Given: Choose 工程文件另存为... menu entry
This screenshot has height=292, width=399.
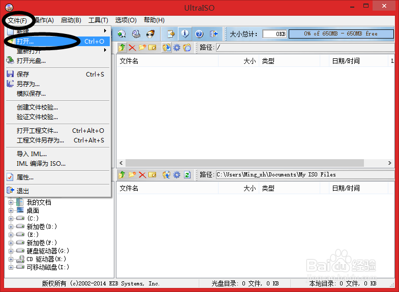Looking at the screenshot, I should click(58, 140).
